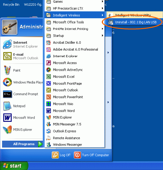Click the Log Off button
This screenshot has width=163, height=170.
click(x=61, y=155)
